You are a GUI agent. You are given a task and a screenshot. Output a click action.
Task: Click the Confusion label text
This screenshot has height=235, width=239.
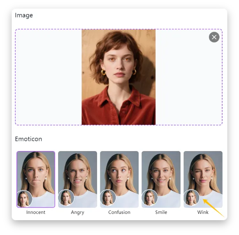coord(119,212)
